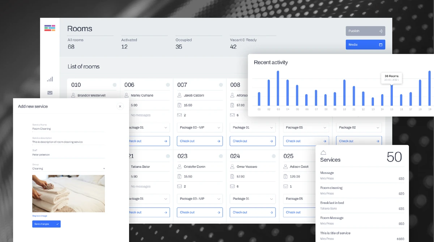Select the Occupied 35 filter
The height and width of the screenshot is (242, 434).
coord(199,43)
